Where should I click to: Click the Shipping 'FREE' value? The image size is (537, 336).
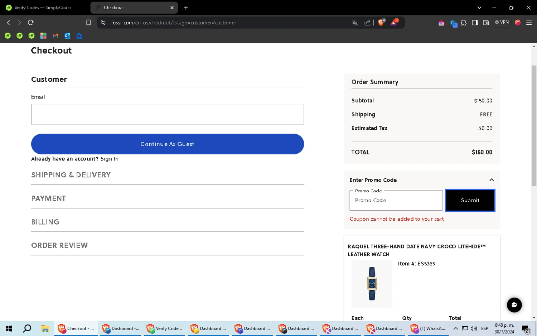click(x=486, y=114)
